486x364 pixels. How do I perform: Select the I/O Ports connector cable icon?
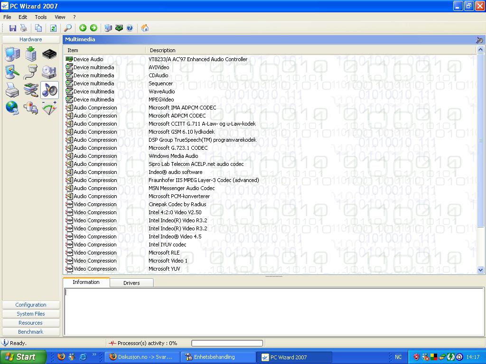point(31,72)
